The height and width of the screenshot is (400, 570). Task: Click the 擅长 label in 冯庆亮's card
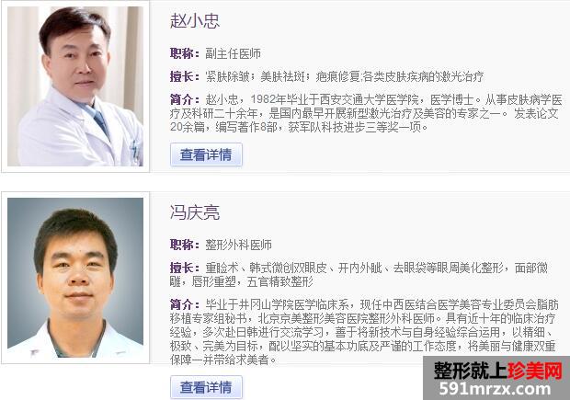click(x=185, y=268)
